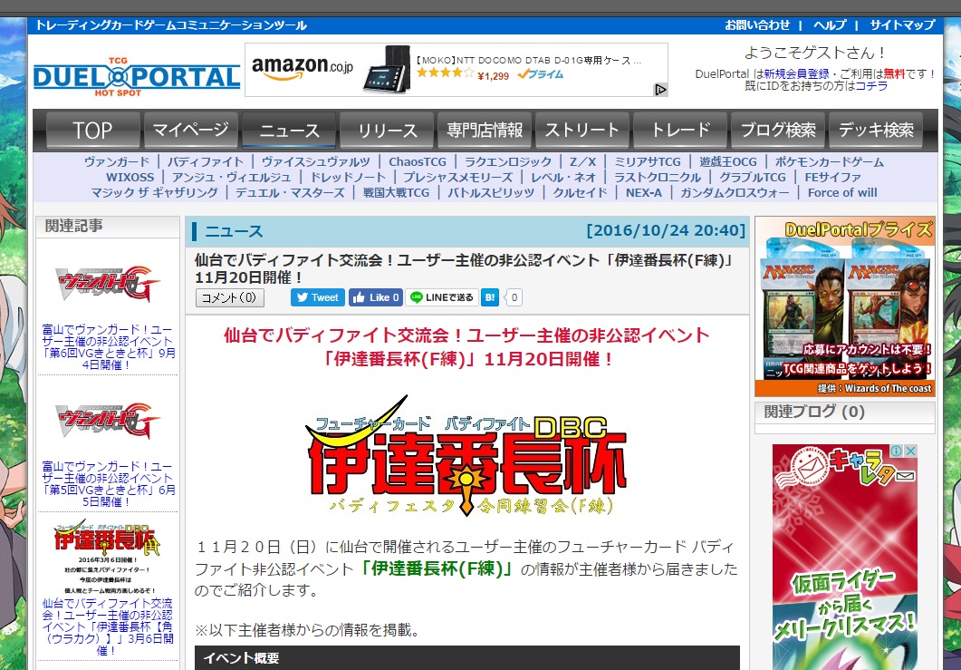Open 戦国大戦TCG category link

click(396, 192)
